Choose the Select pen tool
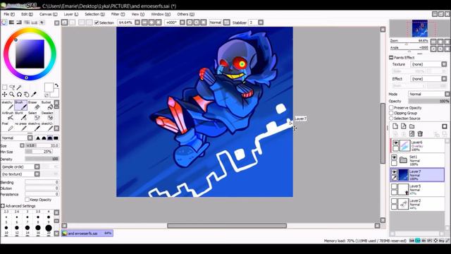Image resolution: width=451 pixels, height=254 pixels. tap(34, 116)
